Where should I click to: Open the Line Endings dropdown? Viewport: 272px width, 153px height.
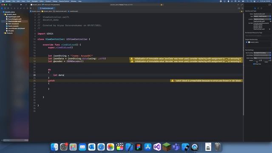262,55
